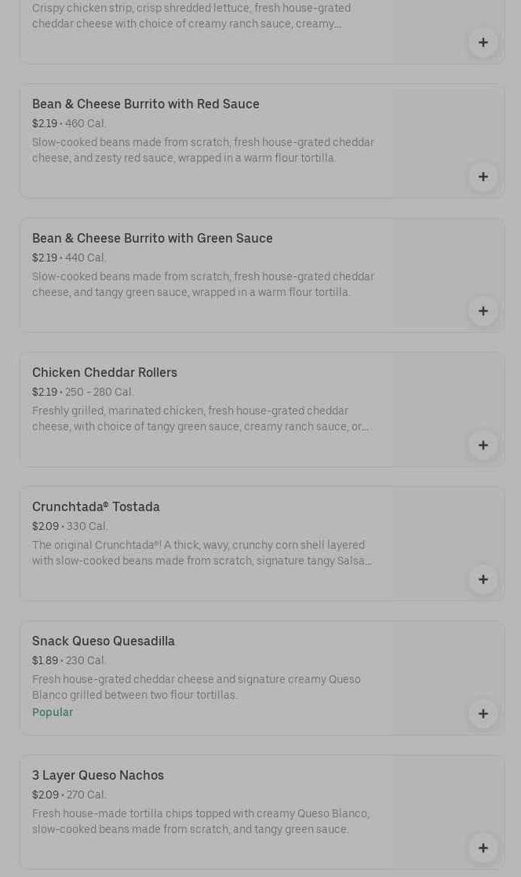Add Snack Queso Quesadilla with plus icon
This screenshot has width=521, height=877.
483,714
